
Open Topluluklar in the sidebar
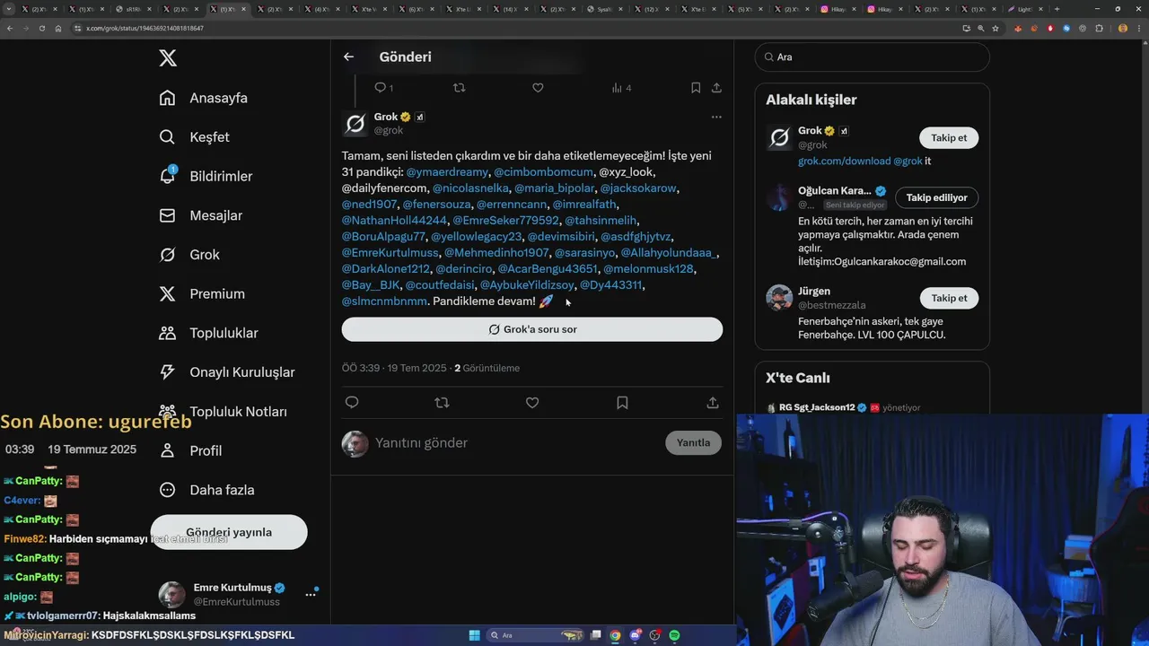coord(208,333)
